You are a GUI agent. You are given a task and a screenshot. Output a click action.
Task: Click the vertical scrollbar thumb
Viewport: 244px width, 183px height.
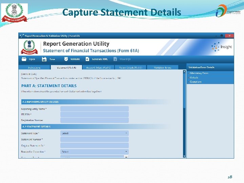pos(184,91)
